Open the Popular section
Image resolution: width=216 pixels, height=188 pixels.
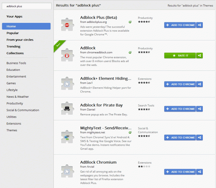pos(13,33)
